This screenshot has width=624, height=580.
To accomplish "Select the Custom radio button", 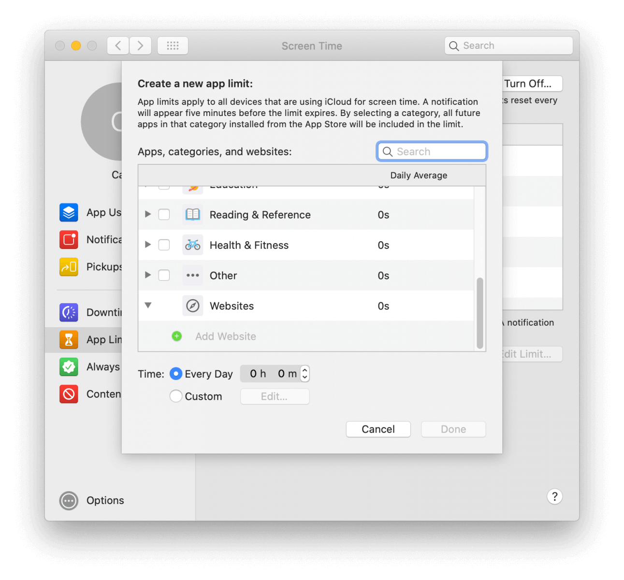I will point(176,396).
